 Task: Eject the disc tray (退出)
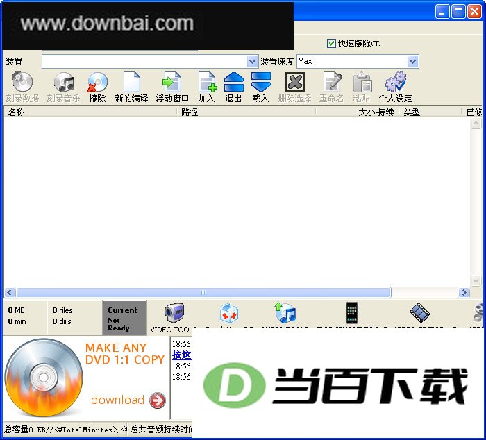click(234, 82)
